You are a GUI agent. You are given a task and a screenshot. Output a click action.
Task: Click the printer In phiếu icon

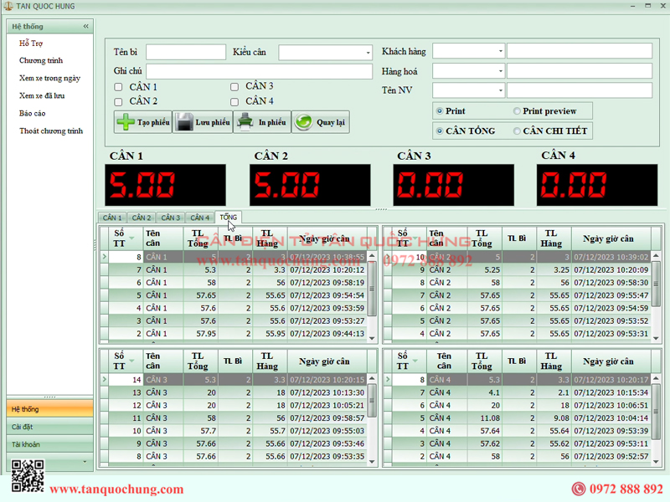click(x=245, y=122)
